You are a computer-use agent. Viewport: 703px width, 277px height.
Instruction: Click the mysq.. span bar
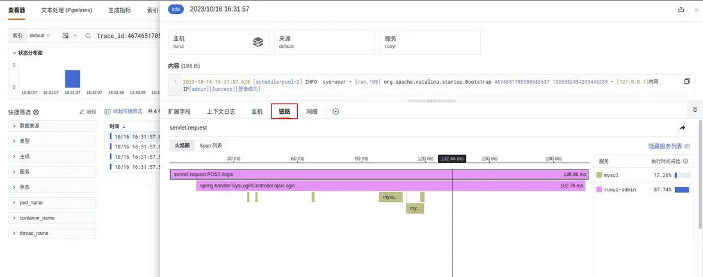point(391,197)
